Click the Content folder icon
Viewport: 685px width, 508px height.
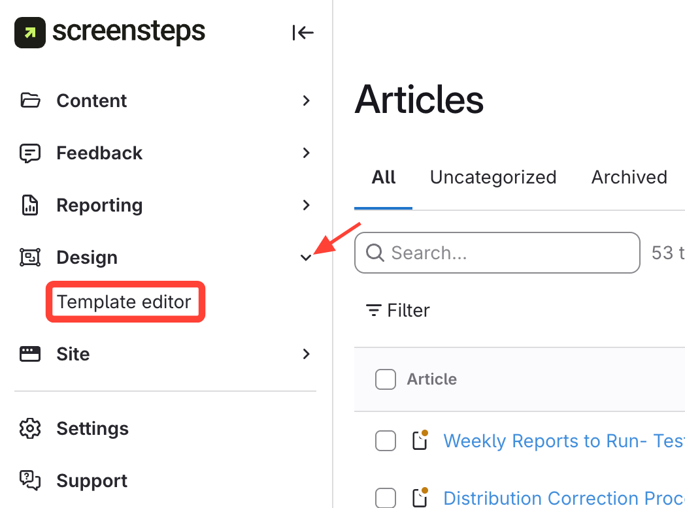[30, 101]
